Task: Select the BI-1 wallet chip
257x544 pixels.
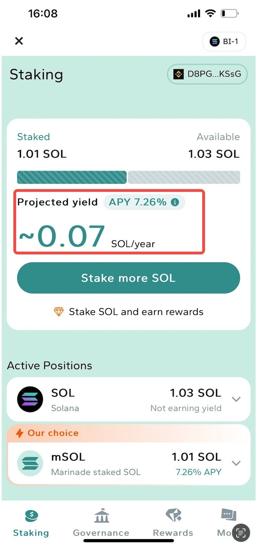Action: [224, 41]
